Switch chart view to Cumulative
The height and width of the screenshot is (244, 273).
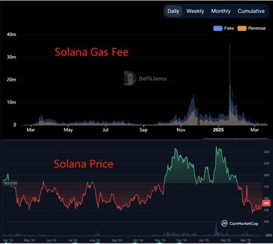pyautogui.click(x=251, y=11)
